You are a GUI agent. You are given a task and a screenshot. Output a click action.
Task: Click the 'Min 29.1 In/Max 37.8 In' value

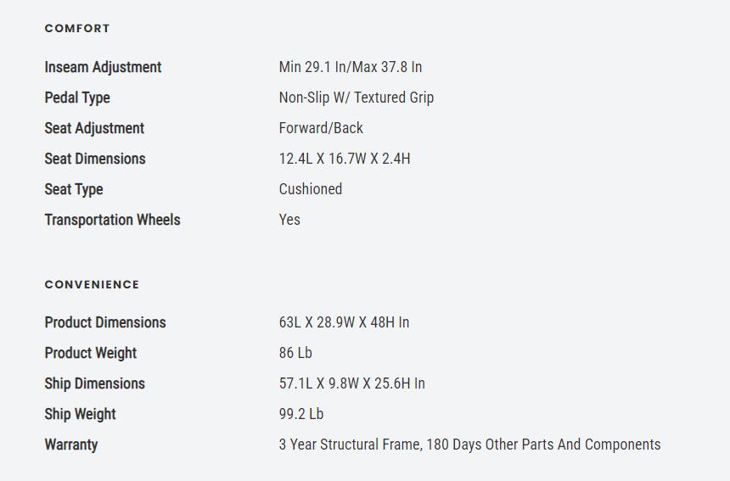click(x=350, y=67)
